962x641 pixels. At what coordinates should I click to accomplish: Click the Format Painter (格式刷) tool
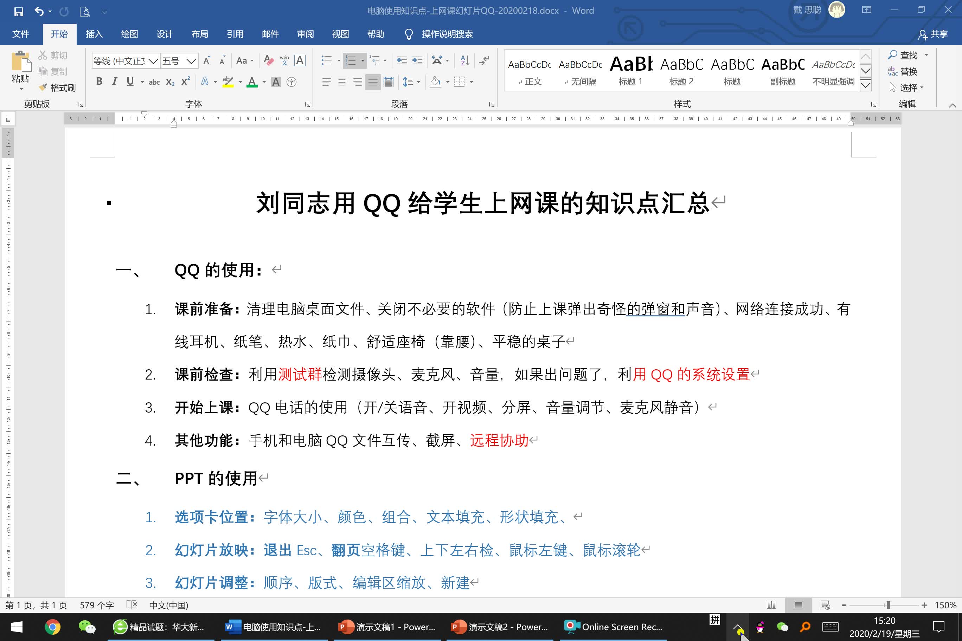point(57,88)
